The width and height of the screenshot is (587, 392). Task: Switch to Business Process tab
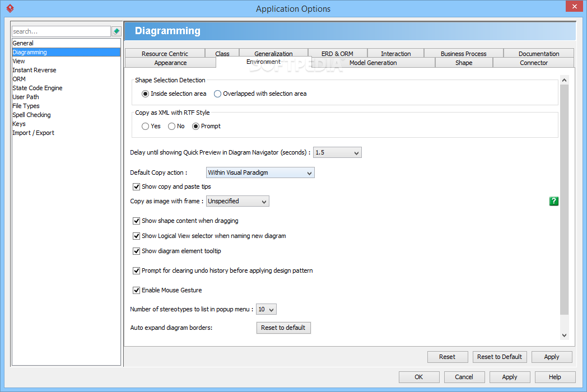[463, 53]
